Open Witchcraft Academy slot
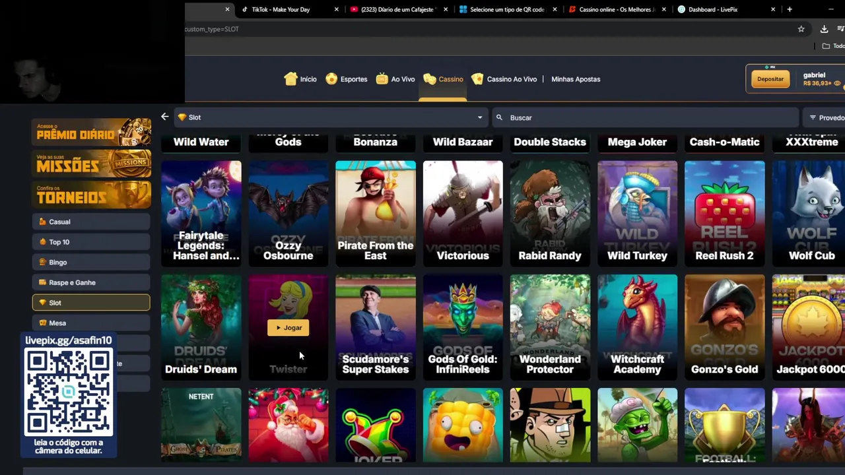Viewport: 845px width, 475px height. pos(637,327)
